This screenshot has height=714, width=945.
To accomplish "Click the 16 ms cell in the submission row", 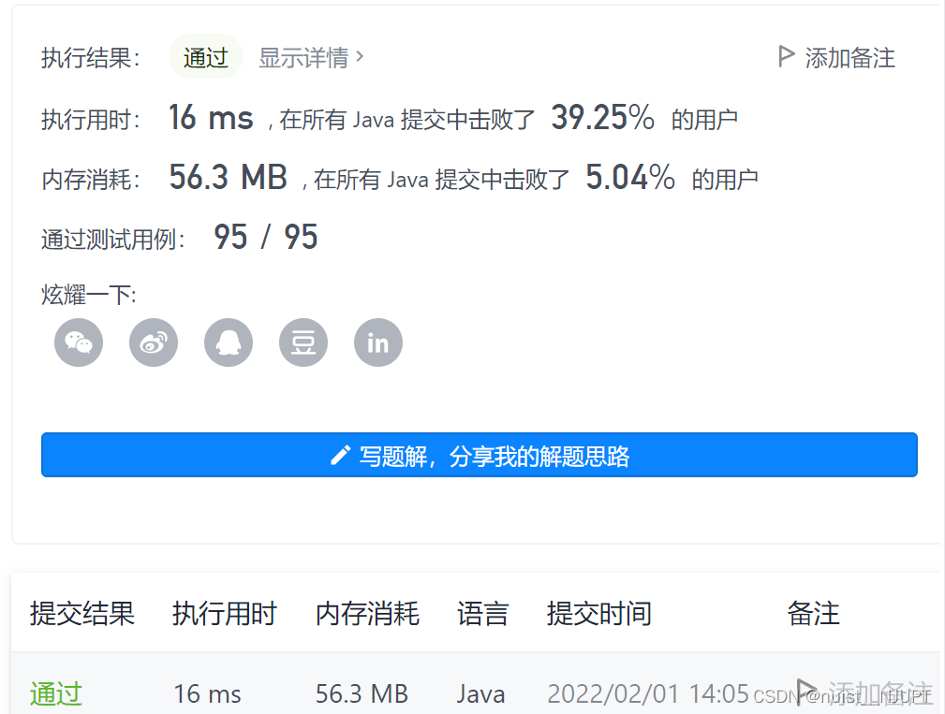I will [207, 694].
